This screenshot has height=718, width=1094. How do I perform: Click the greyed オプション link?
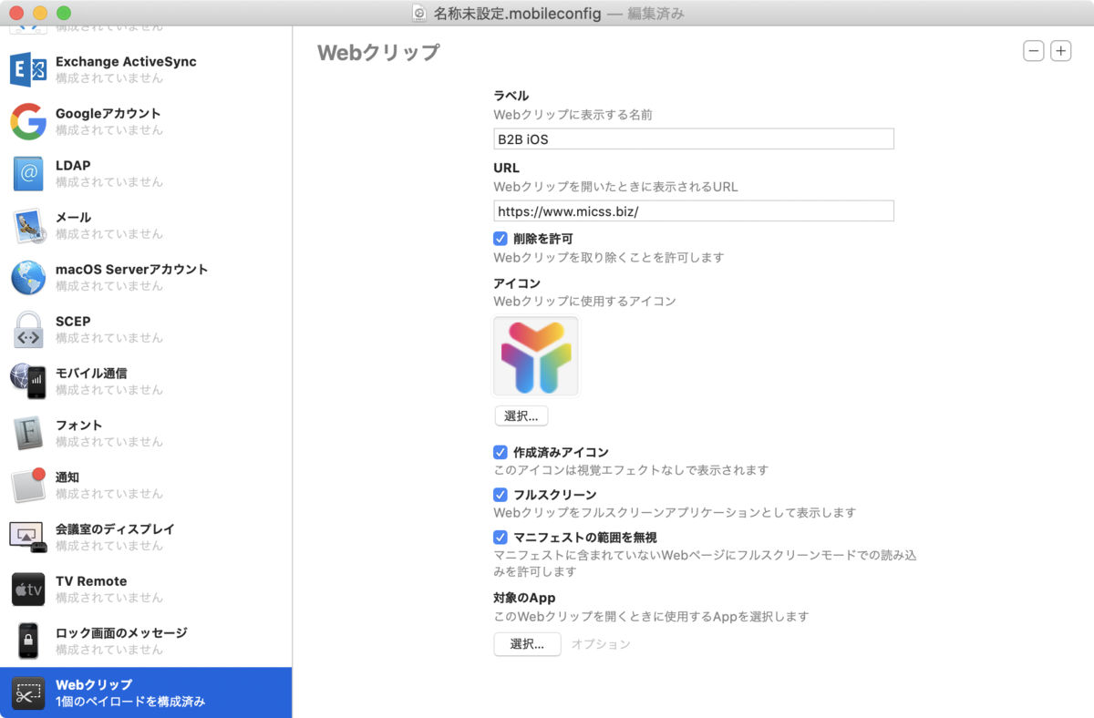point(601,644)
